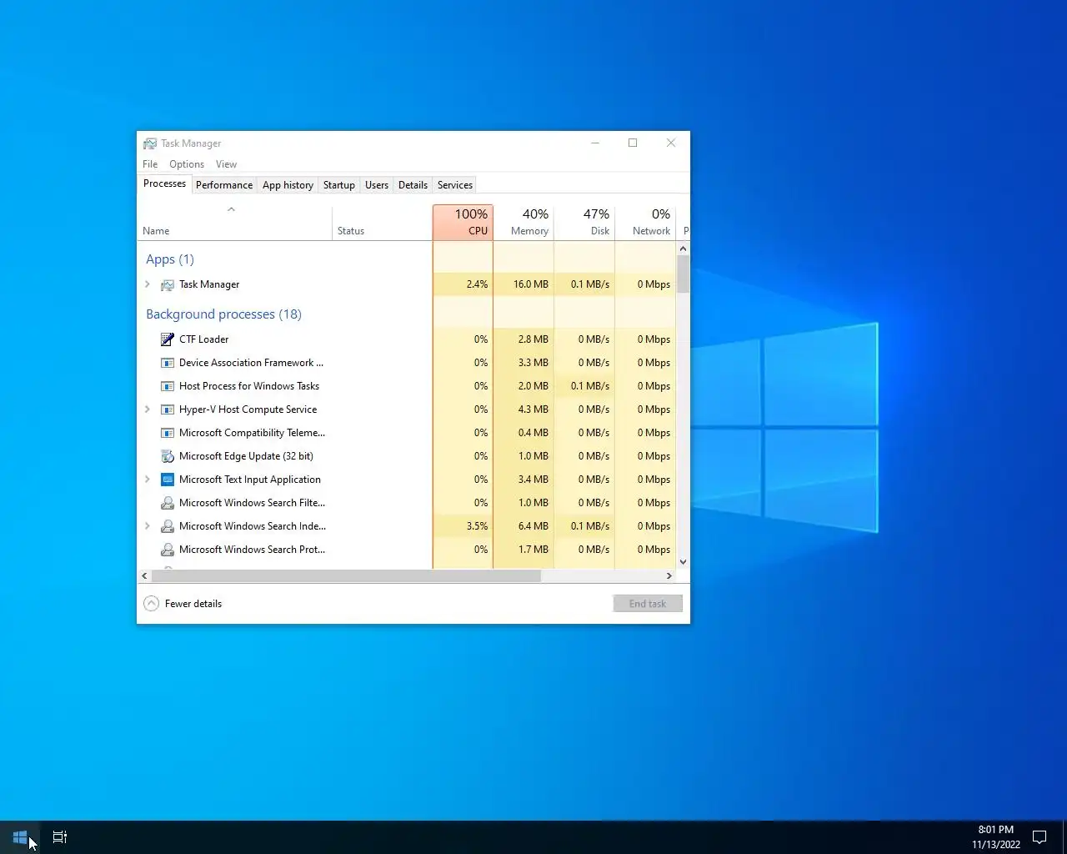Sort by the Status column header
This screenshot has height=854, width=1067.
coord(382,223)
